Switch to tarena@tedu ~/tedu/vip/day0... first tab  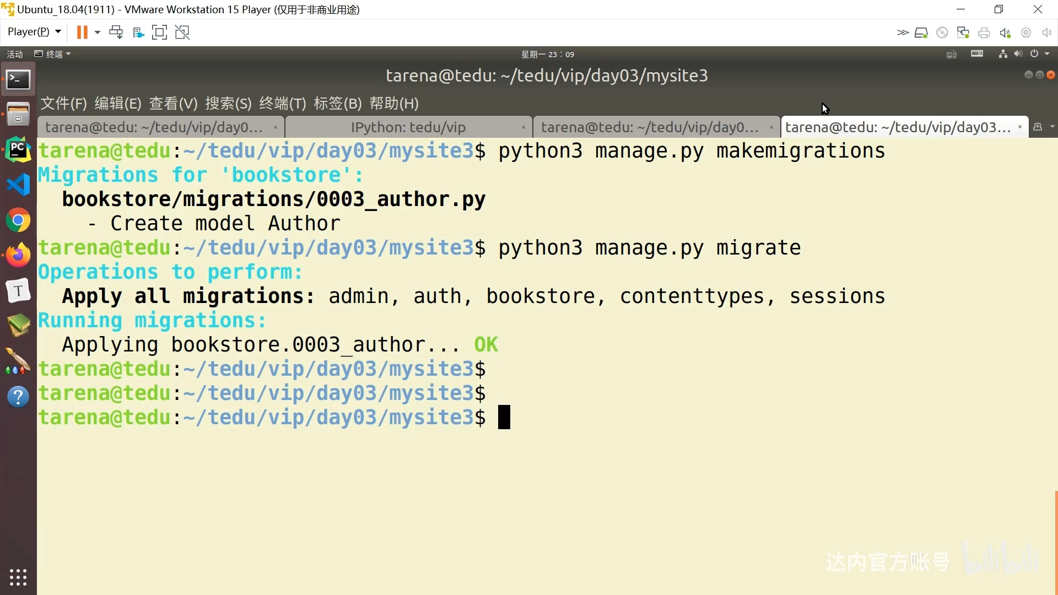coord(155,127)
